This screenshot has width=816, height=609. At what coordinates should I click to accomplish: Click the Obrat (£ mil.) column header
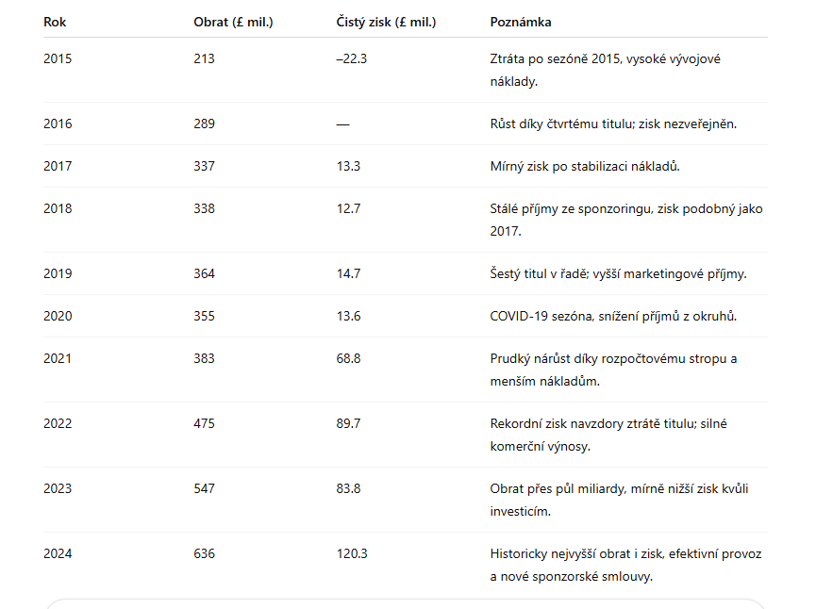(x=233, y=22)
